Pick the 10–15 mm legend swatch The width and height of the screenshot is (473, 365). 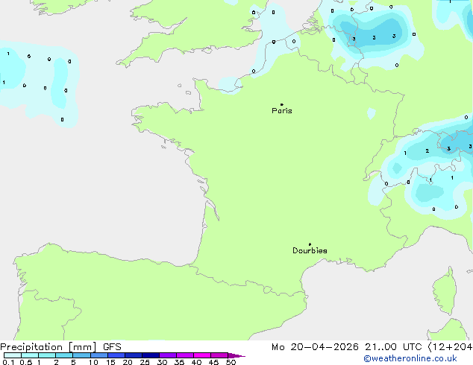[99, 355]
